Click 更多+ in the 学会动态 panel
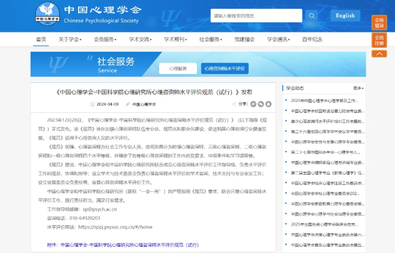 pos(358,88)
